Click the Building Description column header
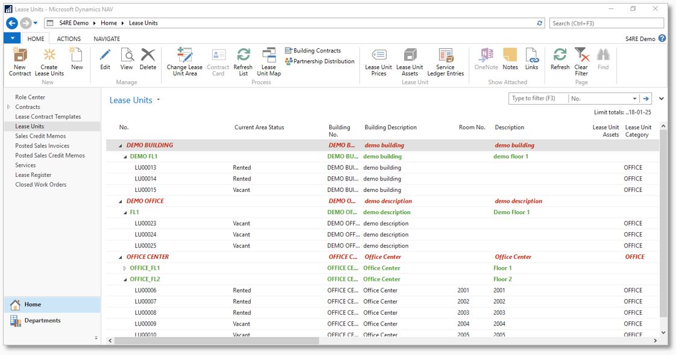676x355 pixels. tap(391, 128)
